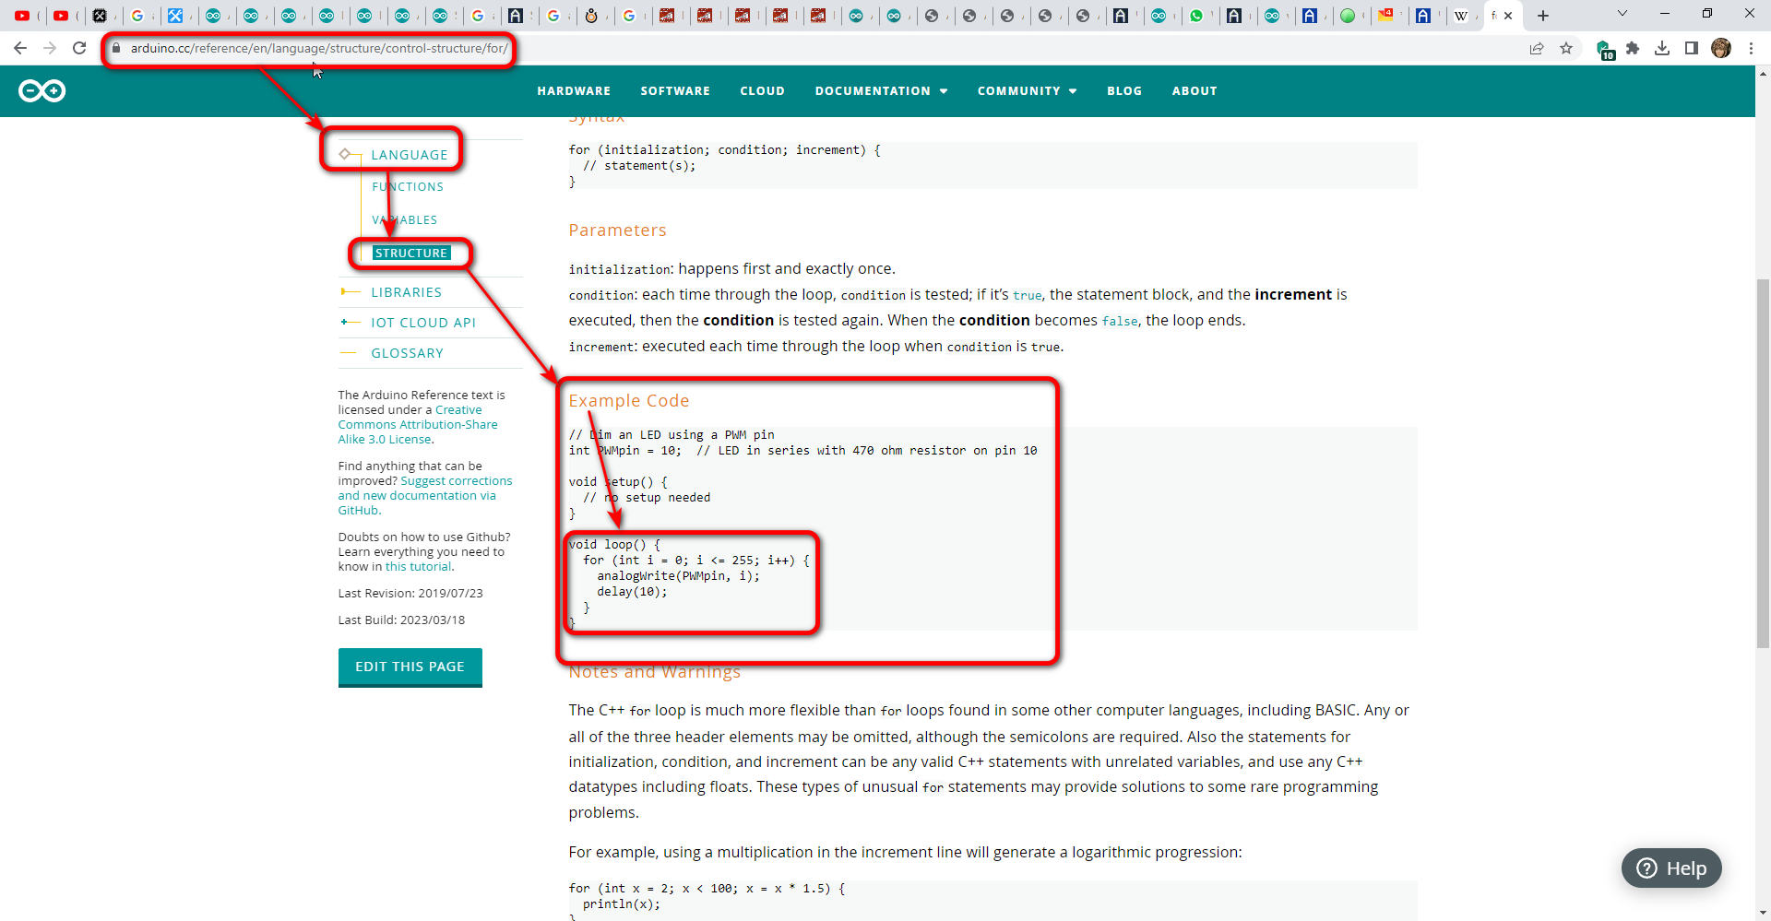Viewport: 1771px width, 921px height.
Task: Click the page vertical scrollbar thumb
Action: pos(1763,463)
